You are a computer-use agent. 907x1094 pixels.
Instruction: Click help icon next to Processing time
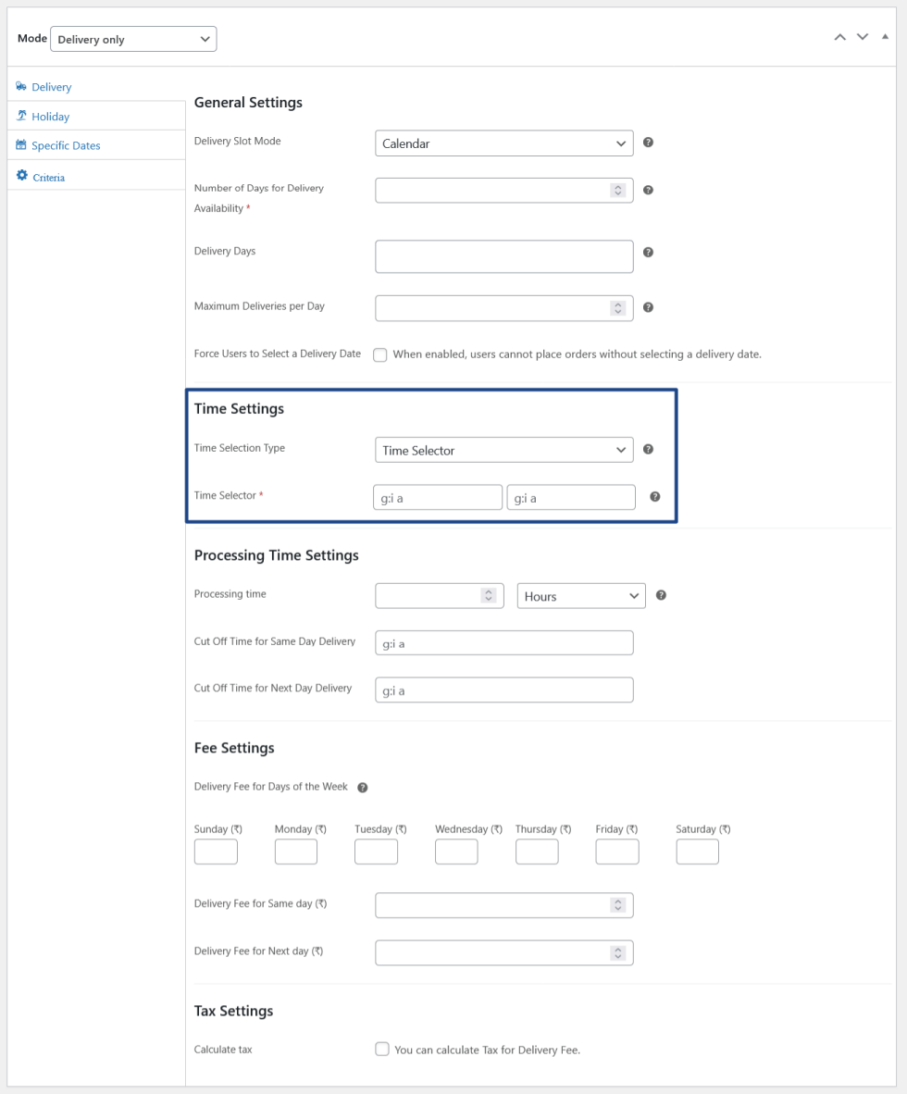[x=661, y=595]
